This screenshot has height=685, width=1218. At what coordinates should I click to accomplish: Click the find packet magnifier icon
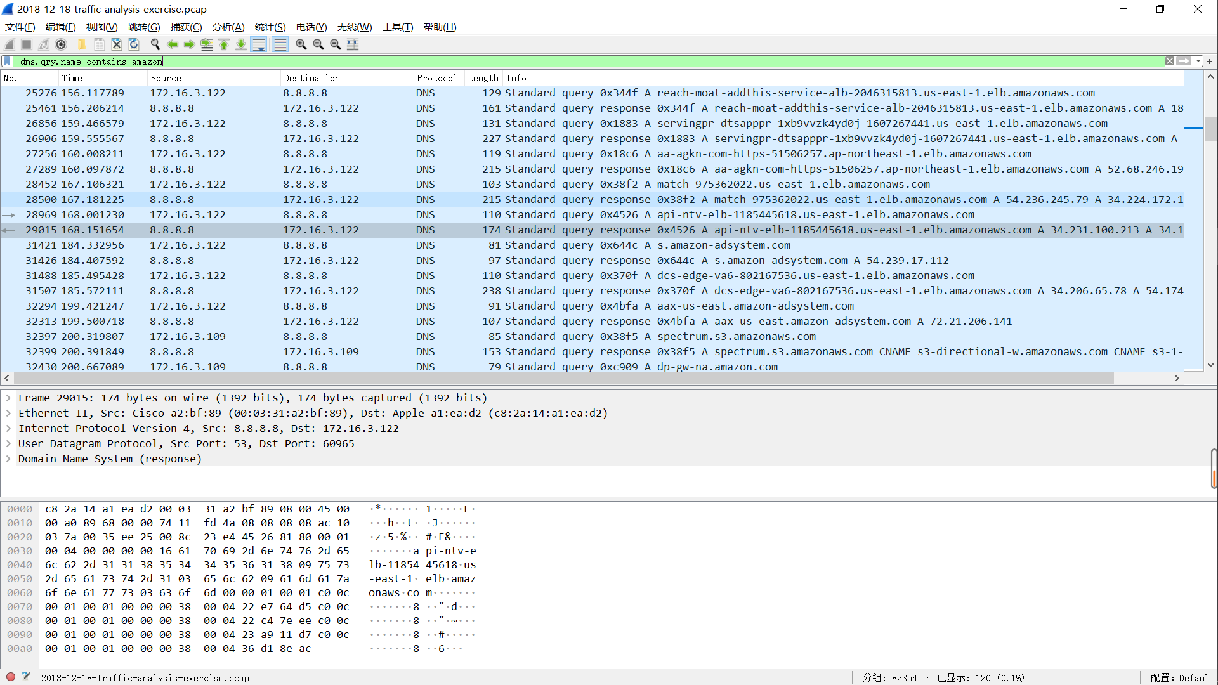tap(155, 44)
